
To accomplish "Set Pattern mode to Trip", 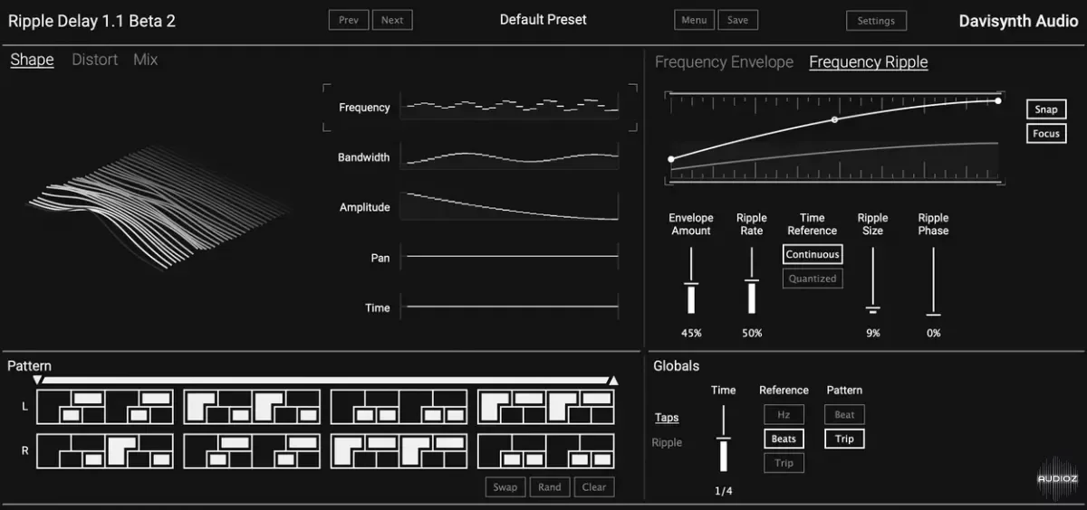I will 844,439.
